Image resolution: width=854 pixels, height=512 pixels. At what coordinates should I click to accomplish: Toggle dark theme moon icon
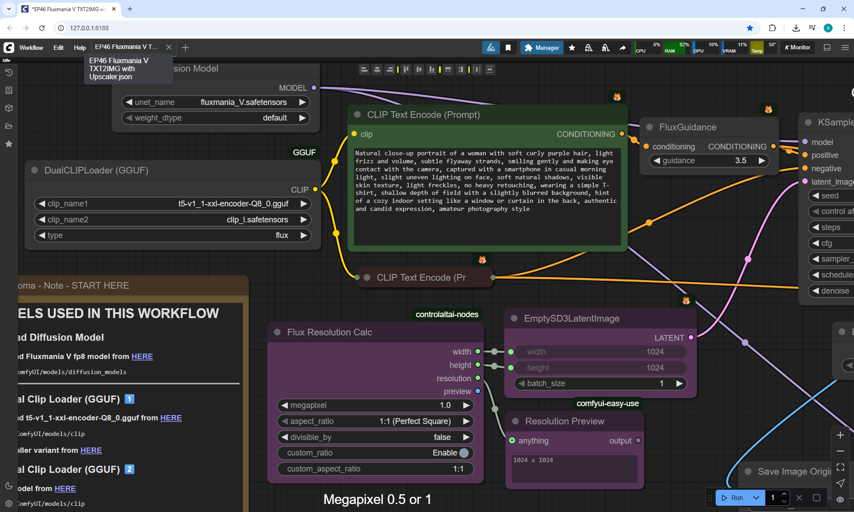pos(8,486)
